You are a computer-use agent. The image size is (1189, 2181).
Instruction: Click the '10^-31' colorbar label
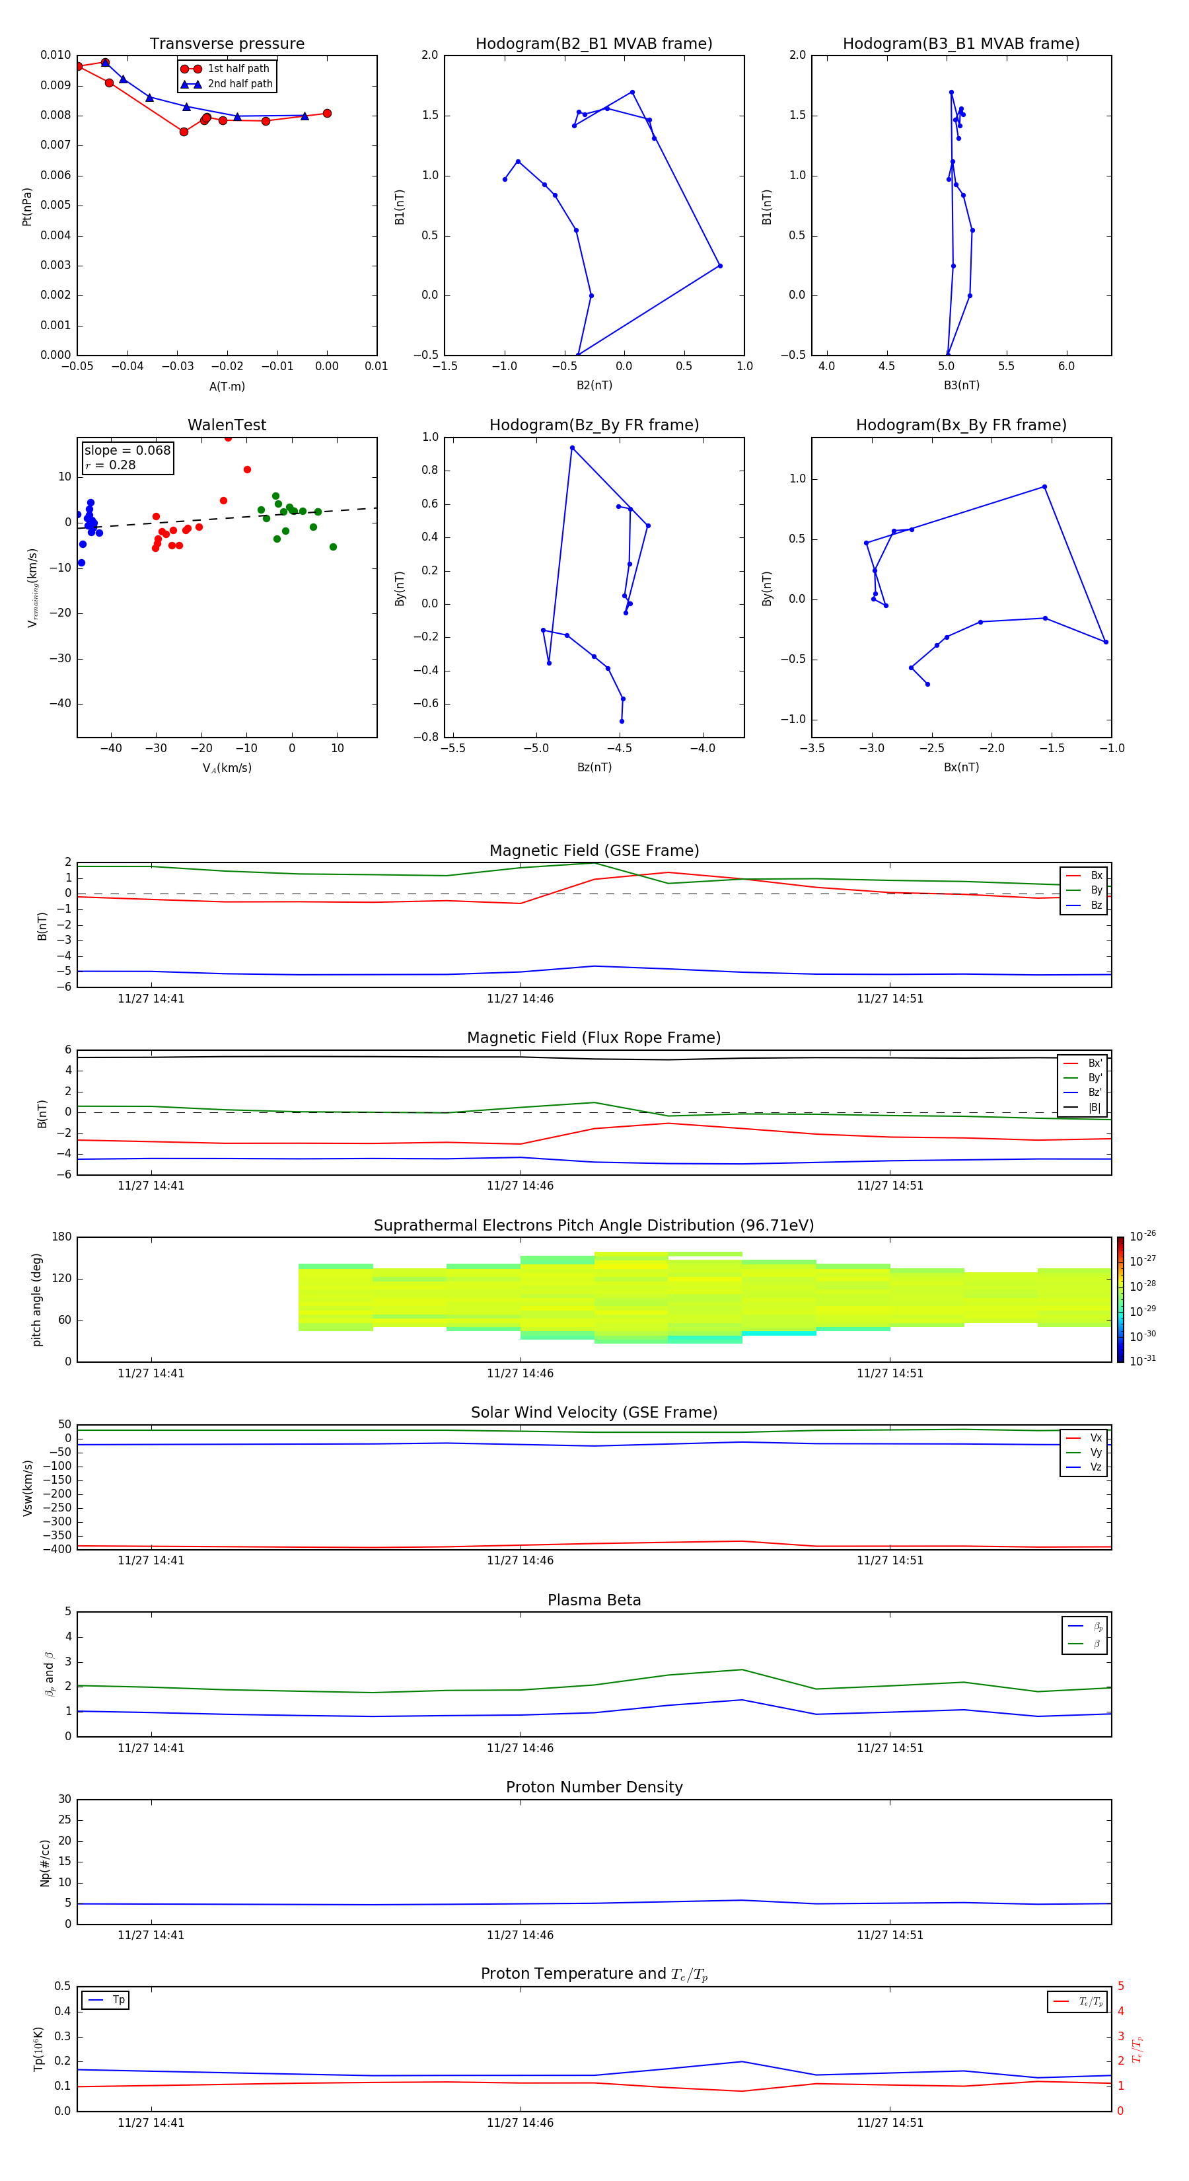click(1143, 1361)
